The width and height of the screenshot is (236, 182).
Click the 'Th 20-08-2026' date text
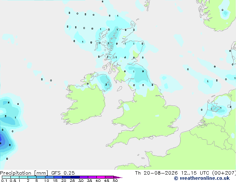point(156,173)
